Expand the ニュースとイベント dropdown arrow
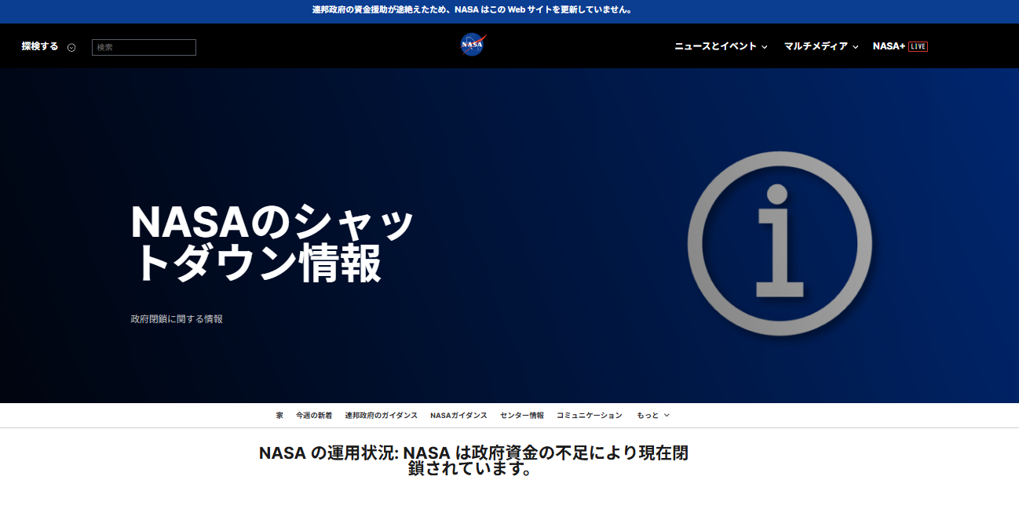The width and height of the screenshot is (1019, 509). (x=765, y=47)
